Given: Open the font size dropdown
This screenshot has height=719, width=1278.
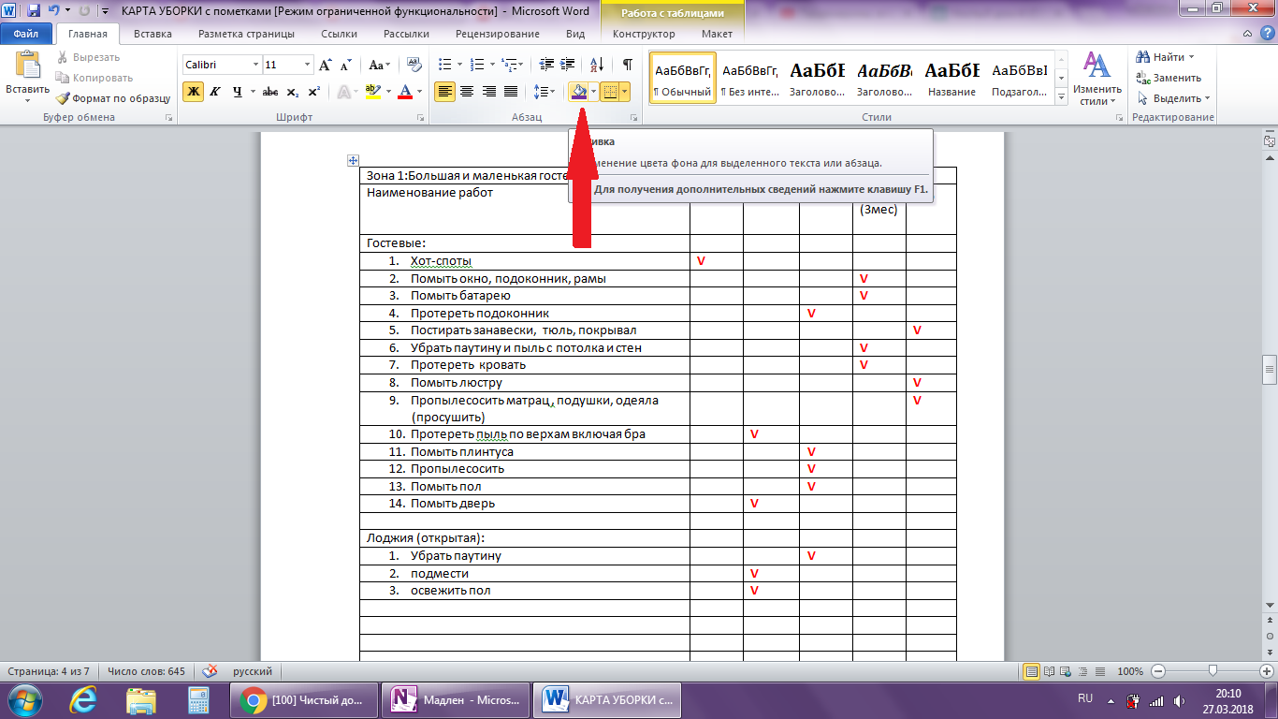Looking at the screenshot, I should click(x=307, y=65).
